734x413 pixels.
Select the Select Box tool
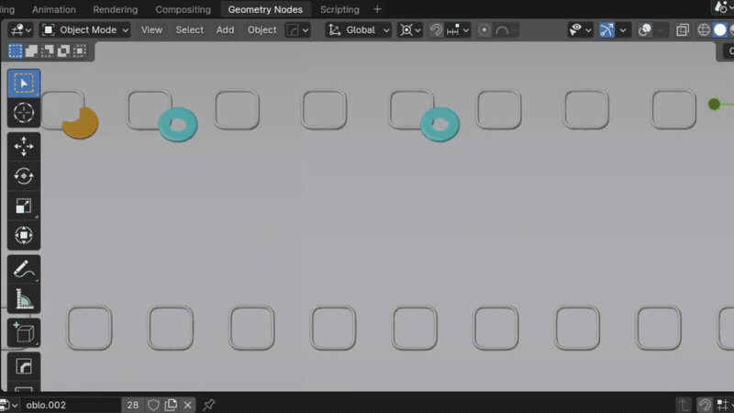click(x=24, y=84)
